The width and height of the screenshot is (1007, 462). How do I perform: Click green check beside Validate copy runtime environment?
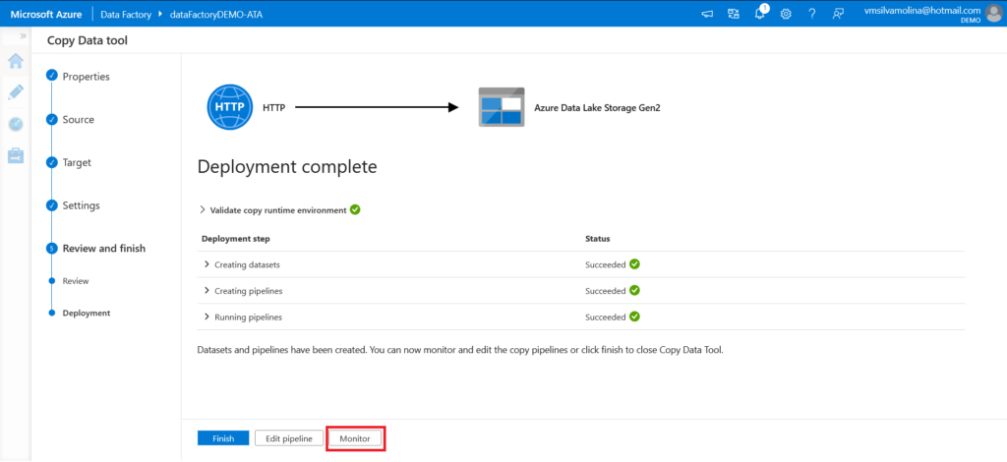pyautogui.click(x=355, y=209)
